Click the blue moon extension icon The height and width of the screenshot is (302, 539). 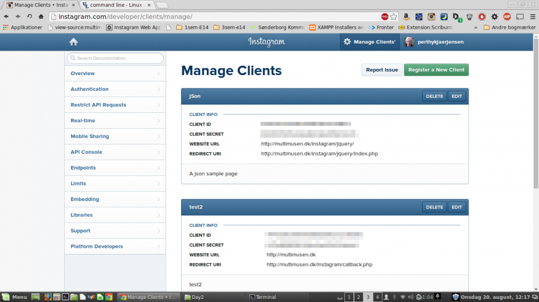[444, 16]
